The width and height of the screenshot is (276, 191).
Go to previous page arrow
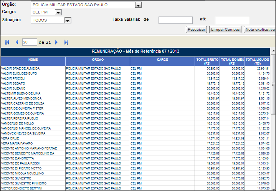click(x=17, y=42)
